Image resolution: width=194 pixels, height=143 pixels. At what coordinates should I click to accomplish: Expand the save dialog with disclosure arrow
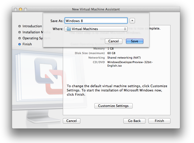[132, 21]
